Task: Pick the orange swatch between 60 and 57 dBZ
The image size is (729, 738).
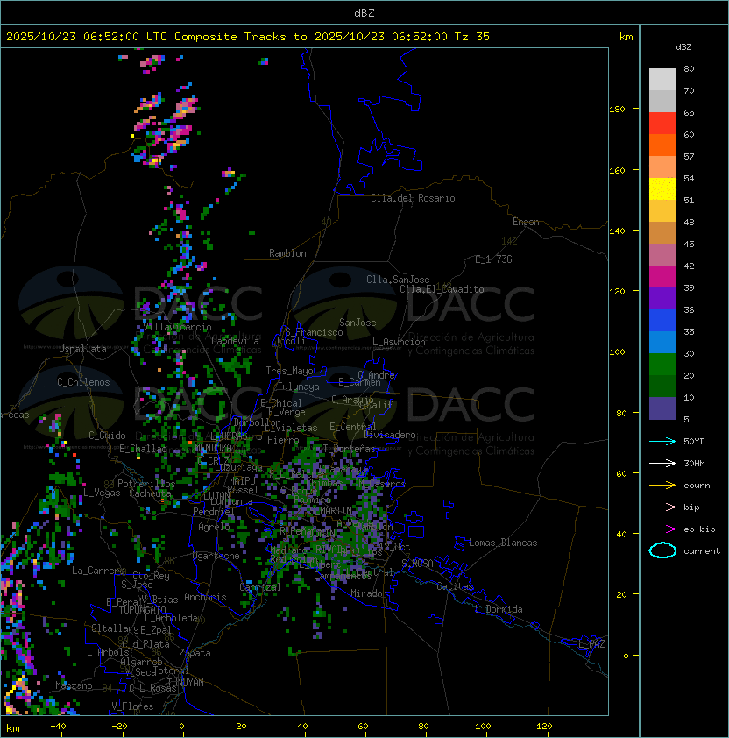Action: point(662,145)
